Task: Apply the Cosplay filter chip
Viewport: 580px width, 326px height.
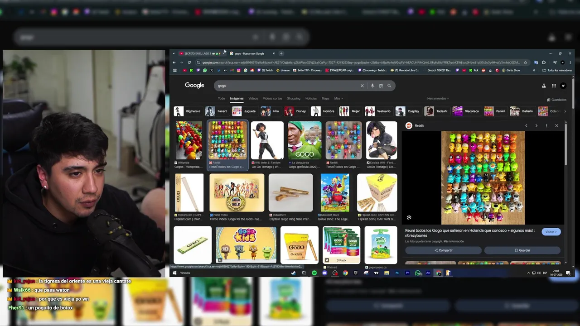Action: coord(408,111)
